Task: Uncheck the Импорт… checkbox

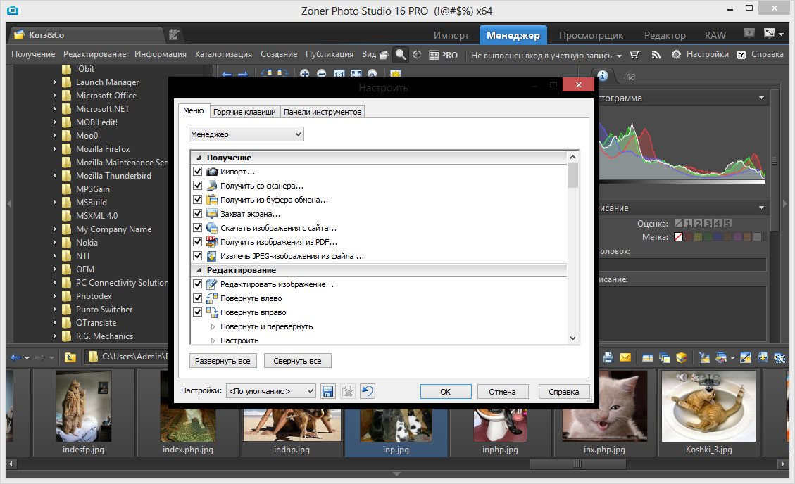Action: tap(198, 172)
